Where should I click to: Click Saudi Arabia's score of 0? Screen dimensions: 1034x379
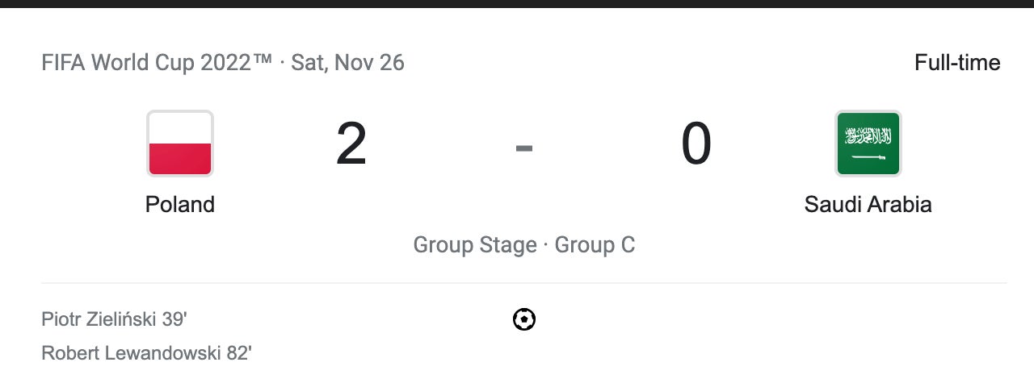696,145
